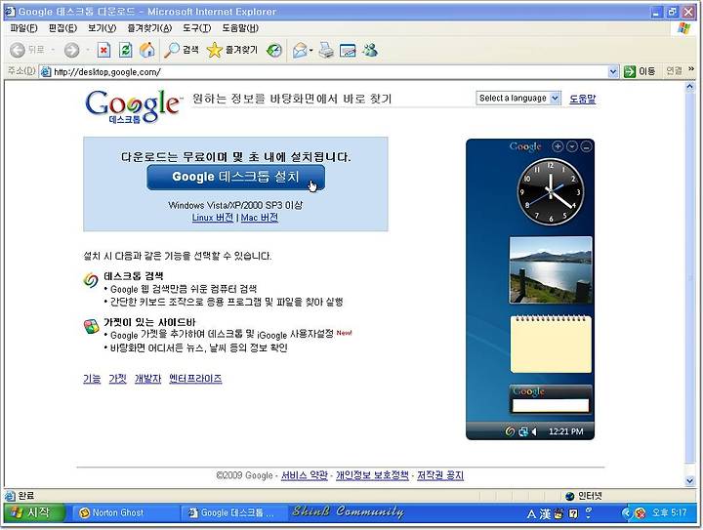This screenshot has width=703, height=530.
Task: Open the 도구(T) menu
Action: [197, 28]
